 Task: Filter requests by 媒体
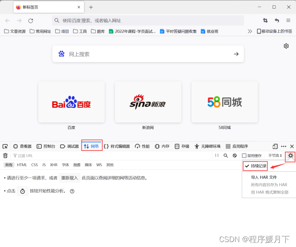point(88,165)
